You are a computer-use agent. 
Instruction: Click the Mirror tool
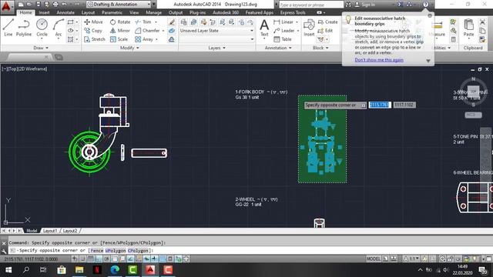(x=120, y=31)
